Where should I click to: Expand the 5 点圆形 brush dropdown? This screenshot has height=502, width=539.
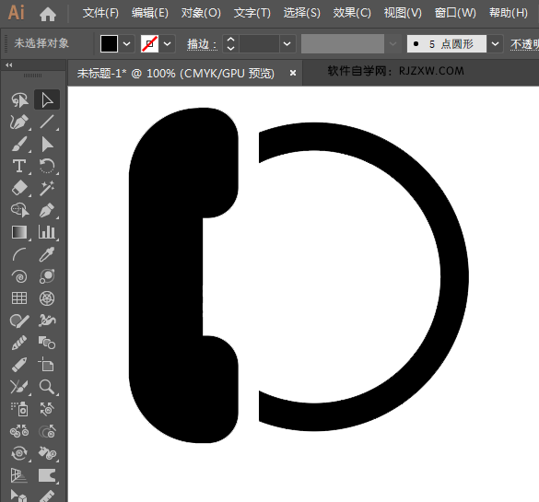click(x=495, y=44)
